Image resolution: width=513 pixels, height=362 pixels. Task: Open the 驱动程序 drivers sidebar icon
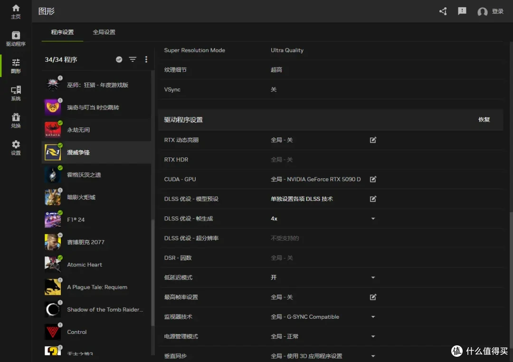[x=16, y=39]
